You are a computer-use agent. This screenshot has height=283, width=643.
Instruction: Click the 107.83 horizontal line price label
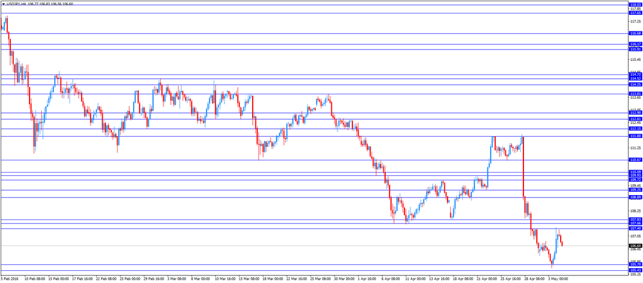click(635, 220)
